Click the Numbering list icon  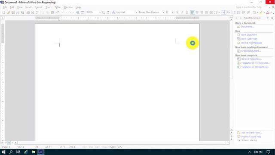[234, 12]
